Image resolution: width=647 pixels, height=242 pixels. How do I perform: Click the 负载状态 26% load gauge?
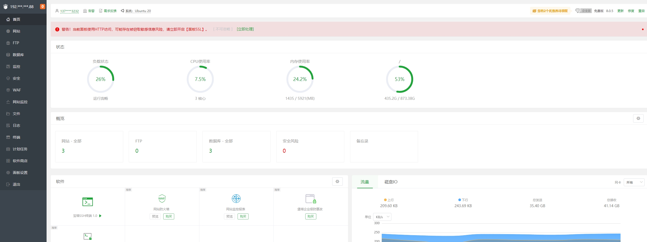pyautogui.click(x=100, y=79)
